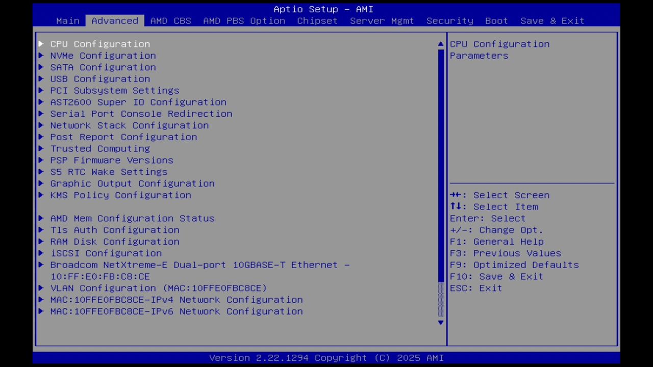This screenshot has width=653, height=367.
Task: Click the scrollbar down arrow
Action: [x=440, y=322]
